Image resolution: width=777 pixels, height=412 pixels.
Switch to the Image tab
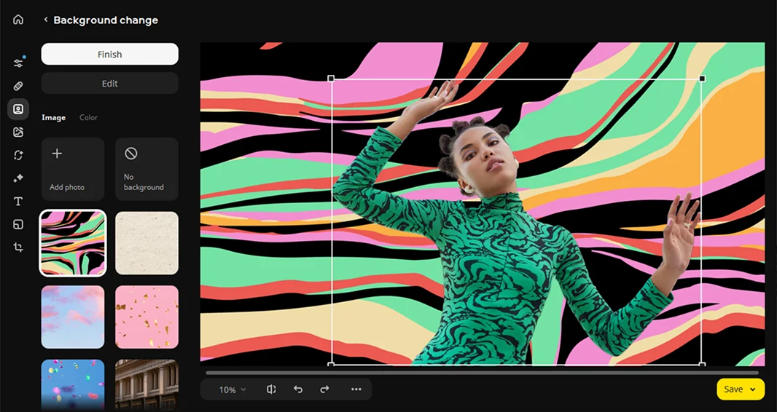click(x=53, y=118)
